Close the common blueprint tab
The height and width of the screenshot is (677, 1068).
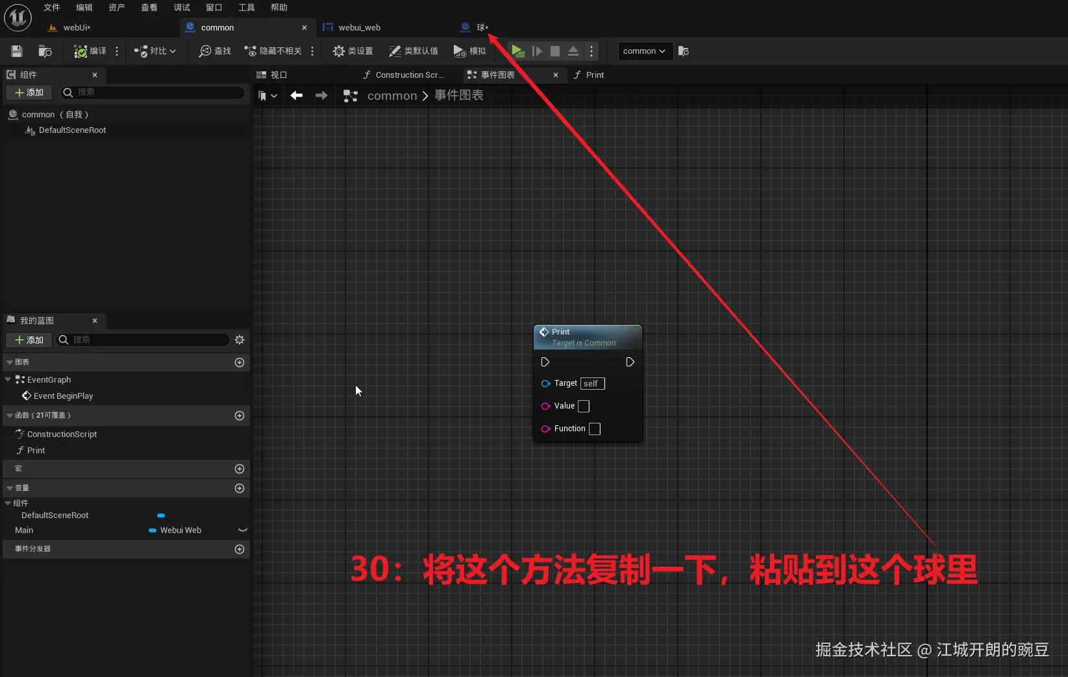click(x=304, y=28)
